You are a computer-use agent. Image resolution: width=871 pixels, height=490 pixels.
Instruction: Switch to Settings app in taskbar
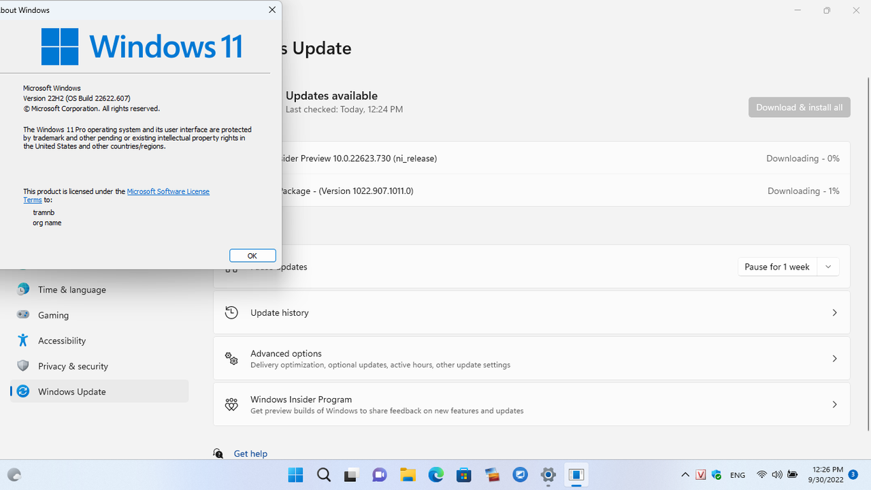[548, 475]
